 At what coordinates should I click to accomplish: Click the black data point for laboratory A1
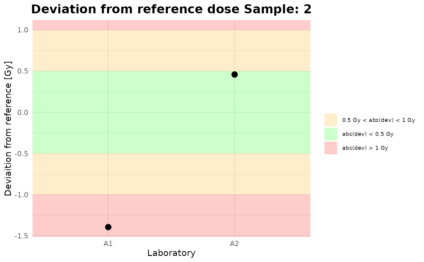click(x=108, y=227)
